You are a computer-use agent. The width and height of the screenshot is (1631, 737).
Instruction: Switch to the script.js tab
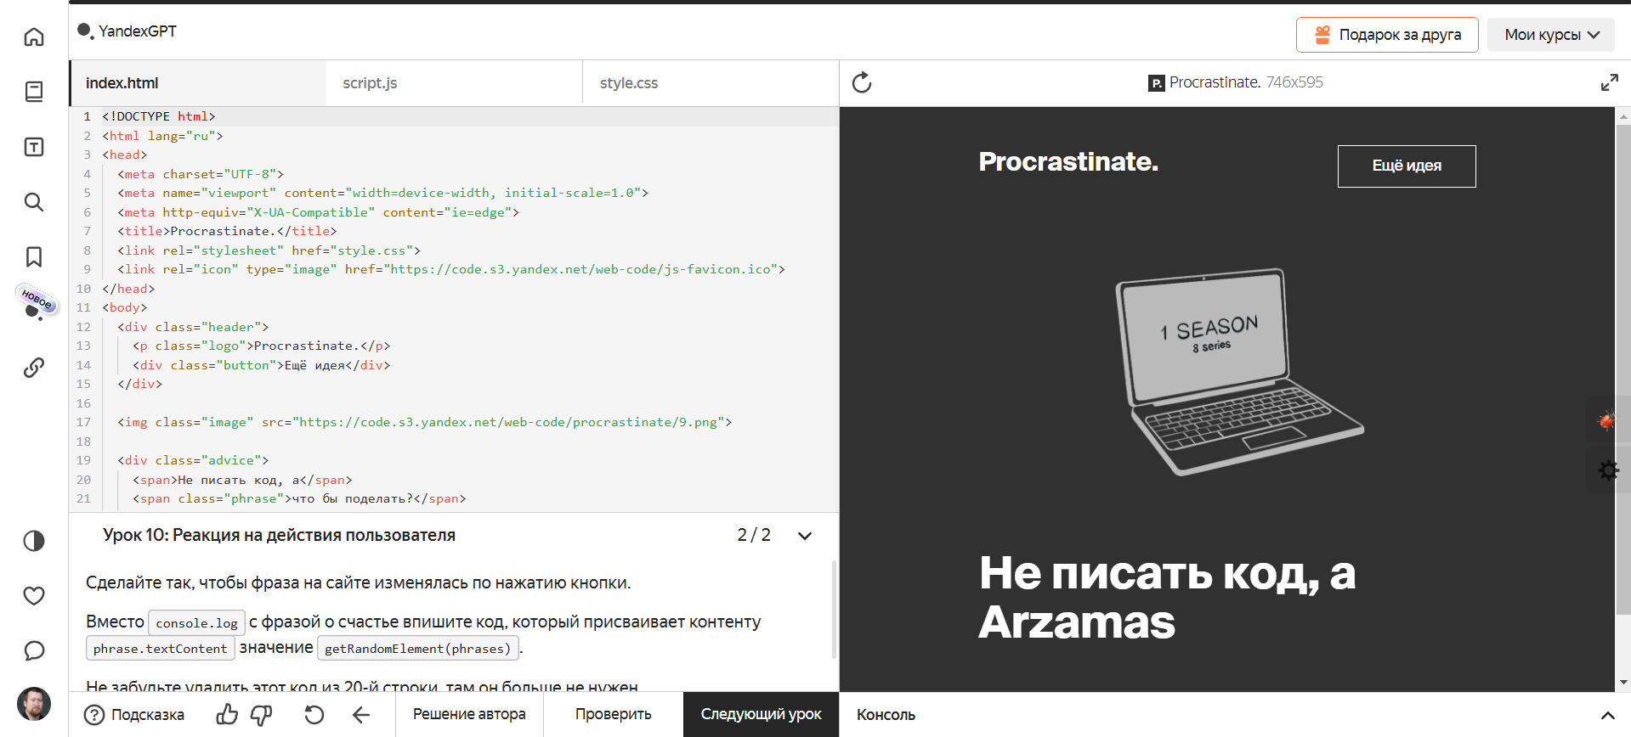pos(370,83)
